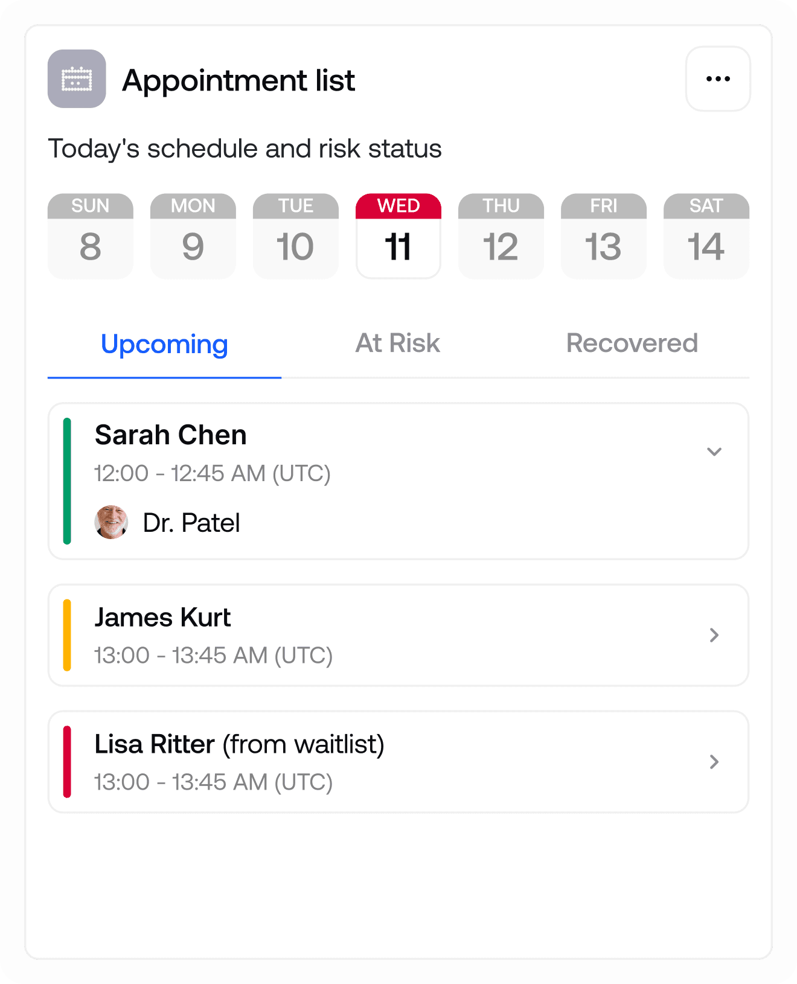
Task: Click the yellow risk indicator on James Kurt
Action: [67, 635]
